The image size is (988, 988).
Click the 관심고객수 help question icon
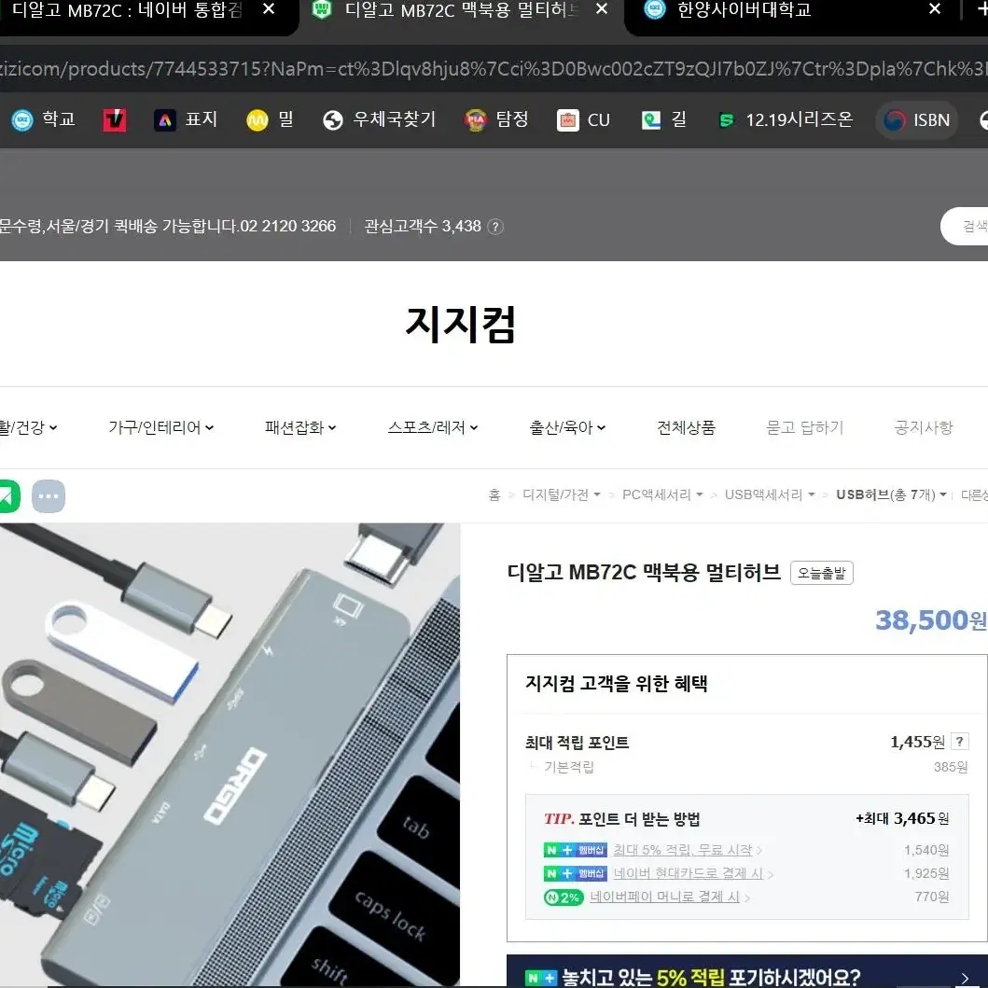tap(496, 227)
